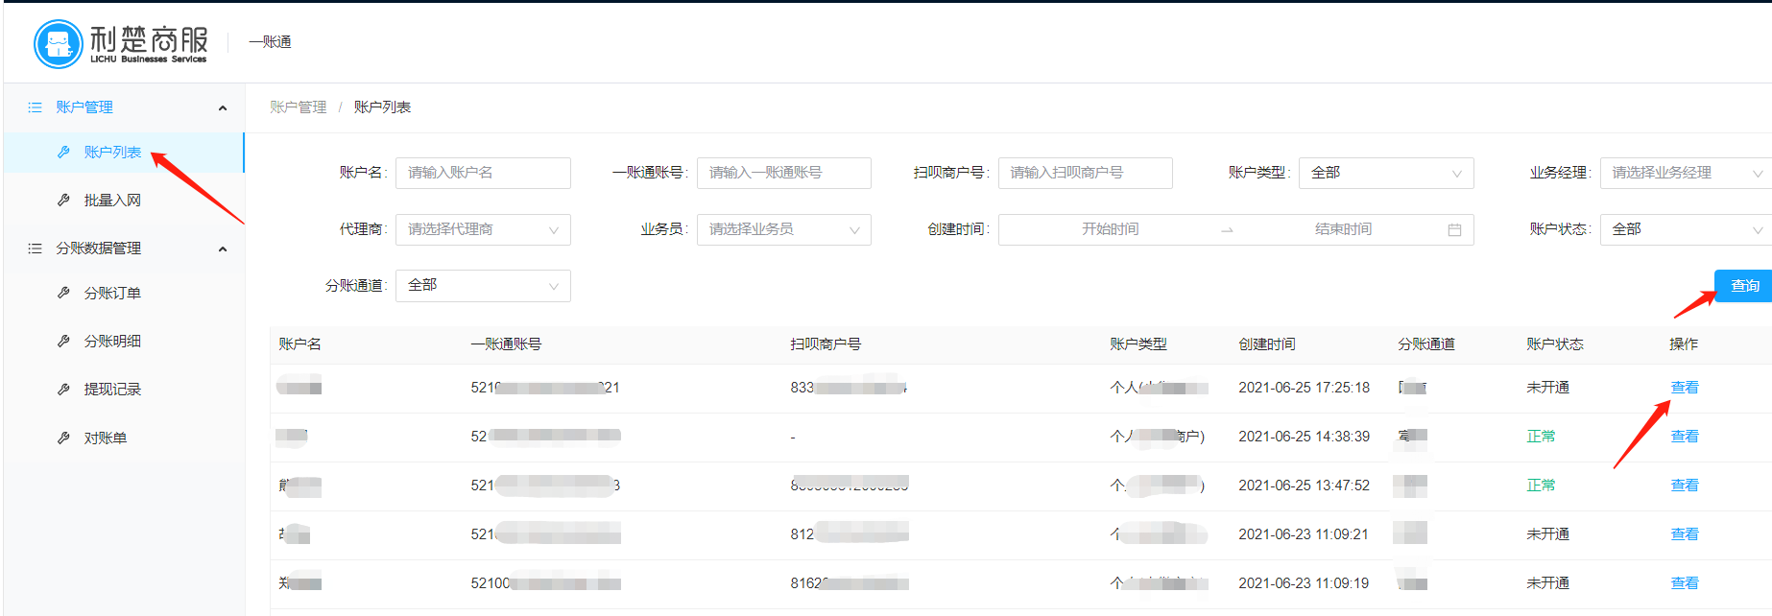Open the 代理商 dropdown
The image size is (1772, 616).
point(483,229)
